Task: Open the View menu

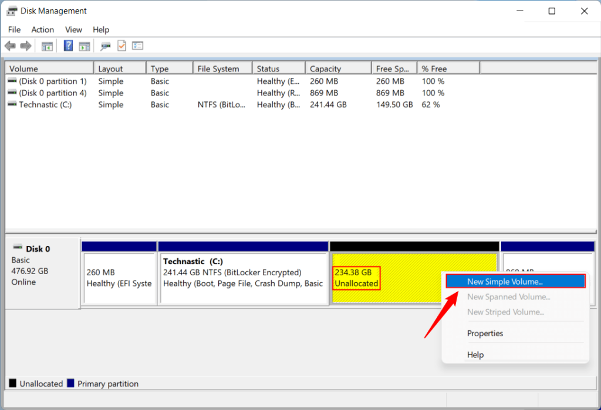Action: [x=73, y=29]
